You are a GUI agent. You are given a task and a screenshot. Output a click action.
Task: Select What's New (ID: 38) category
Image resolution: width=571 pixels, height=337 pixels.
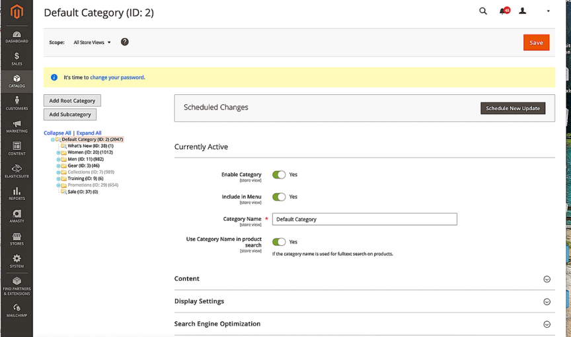pyautogui.click(x=91, y=146)
